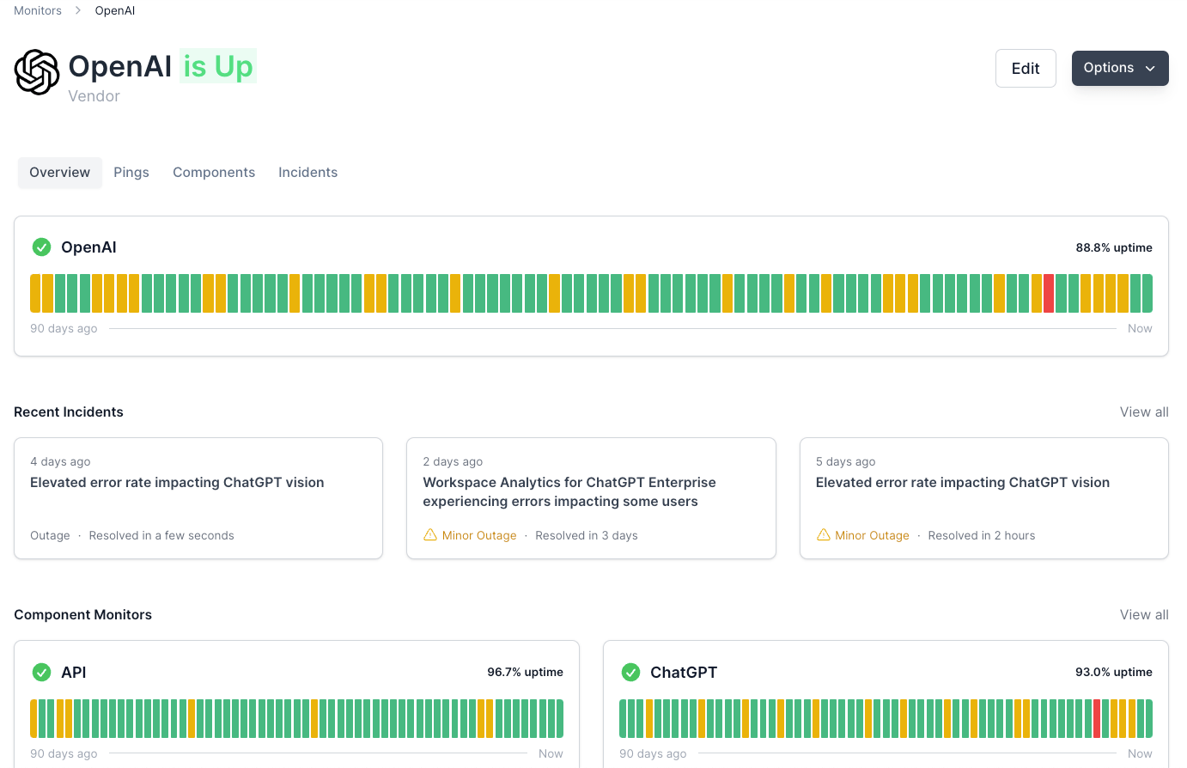Click the Component Monitors heading
The image size is (1187, 768).
coord(82,615)
